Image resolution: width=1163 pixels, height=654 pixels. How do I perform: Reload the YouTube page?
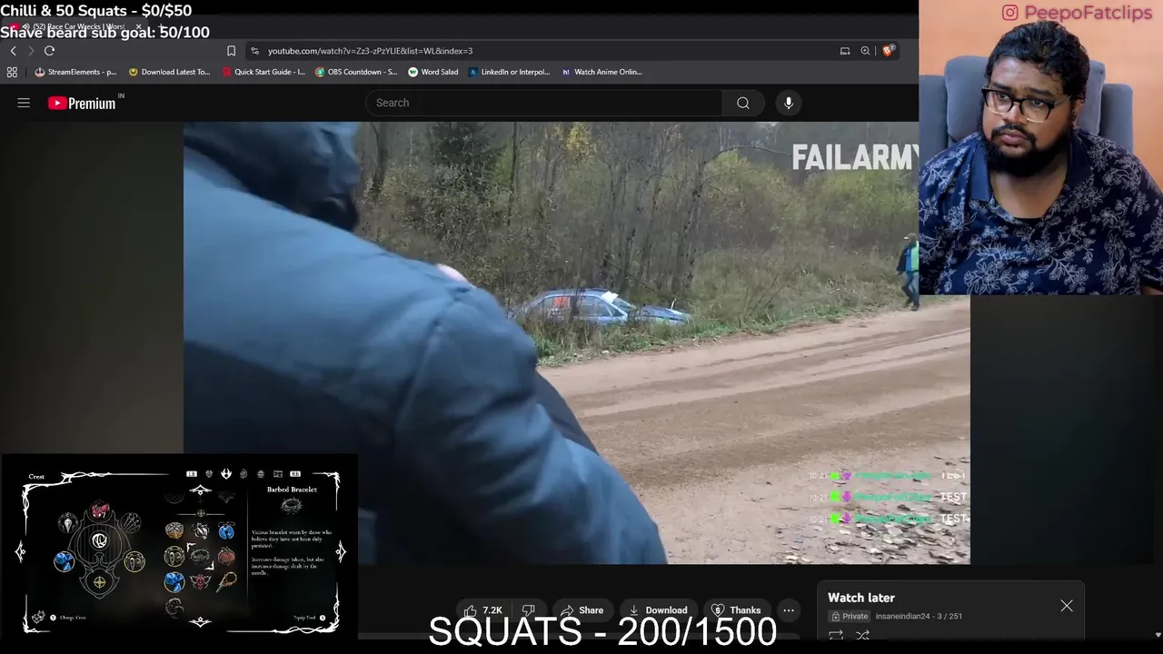click(49, 51)
